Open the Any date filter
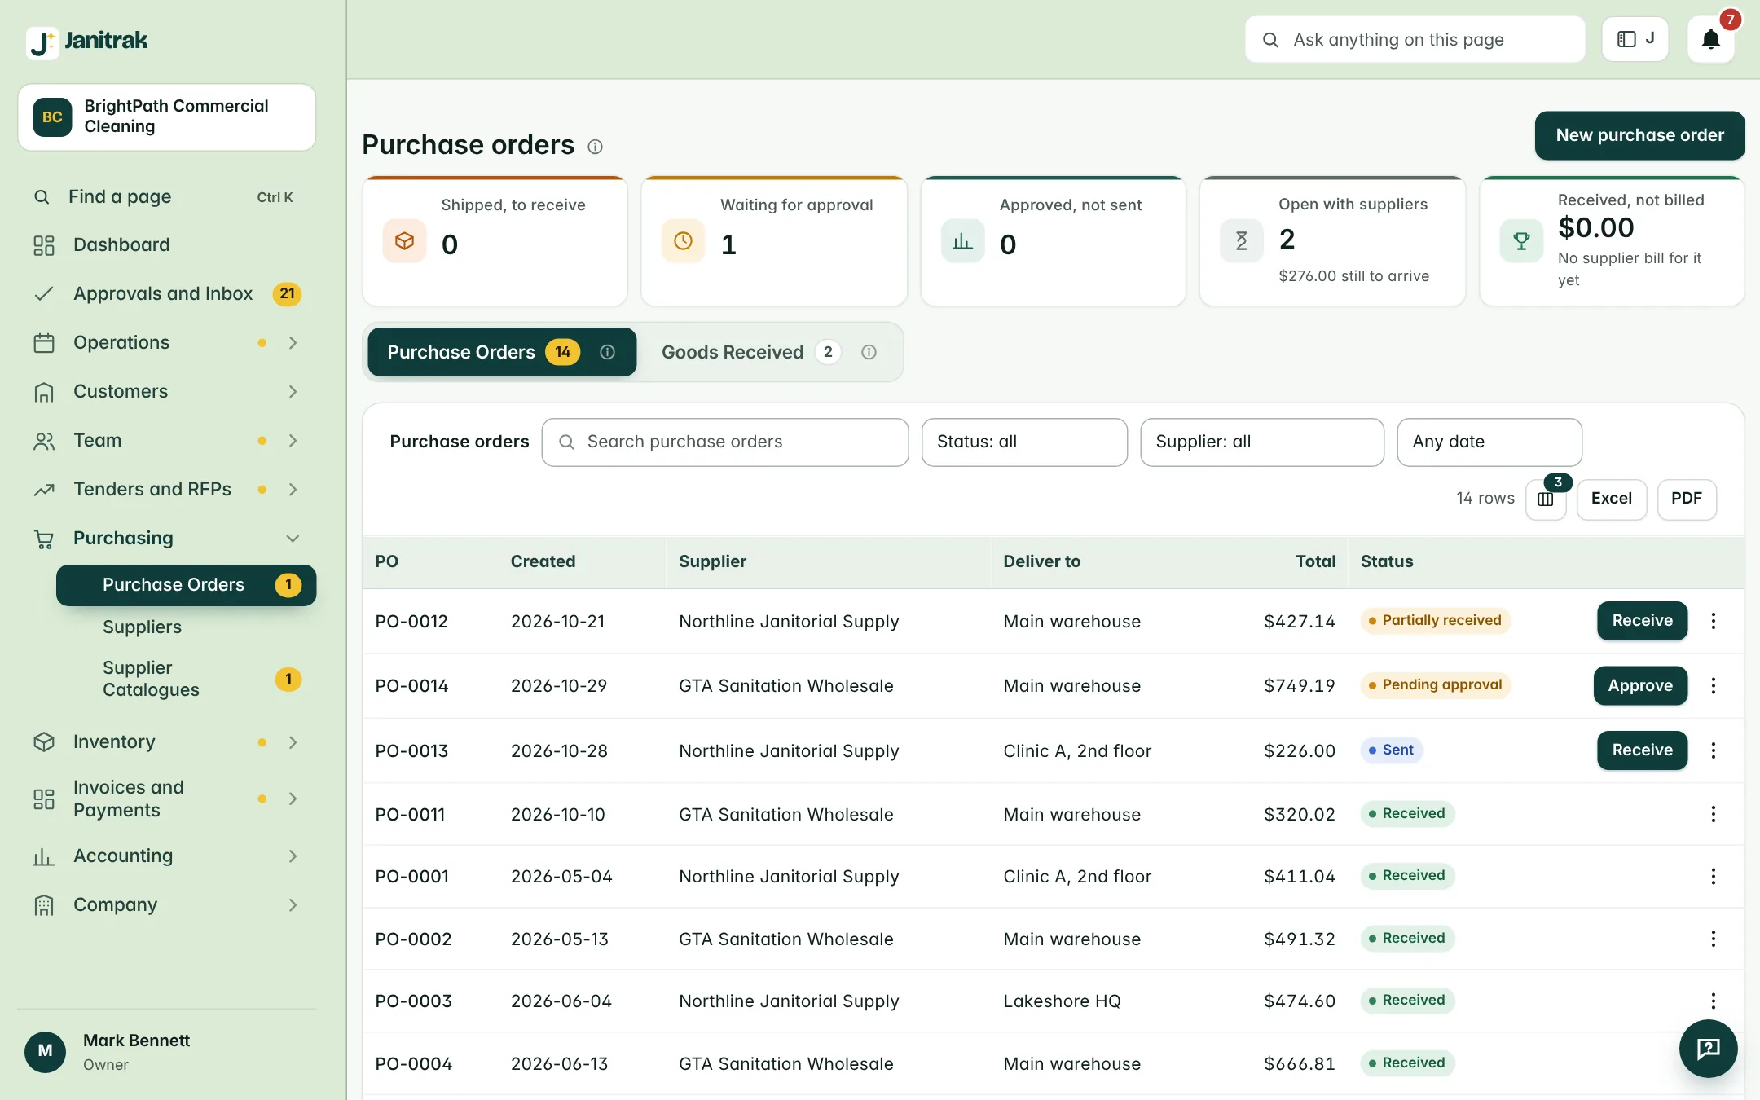The image size is (1760, 1100). tap(1489, 442)
